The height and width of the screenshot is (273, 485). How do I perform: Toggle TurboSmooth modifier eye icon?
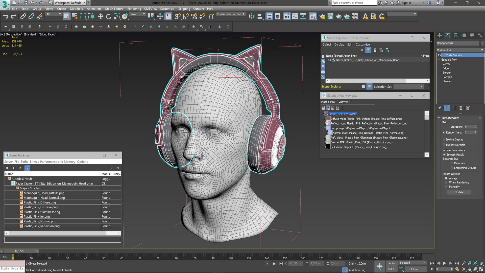[x=439, y=55]
